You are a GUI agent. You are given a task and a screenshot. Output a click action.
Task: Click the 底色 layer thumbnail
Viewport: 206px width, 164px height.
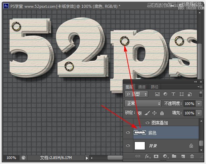[140, 132]
